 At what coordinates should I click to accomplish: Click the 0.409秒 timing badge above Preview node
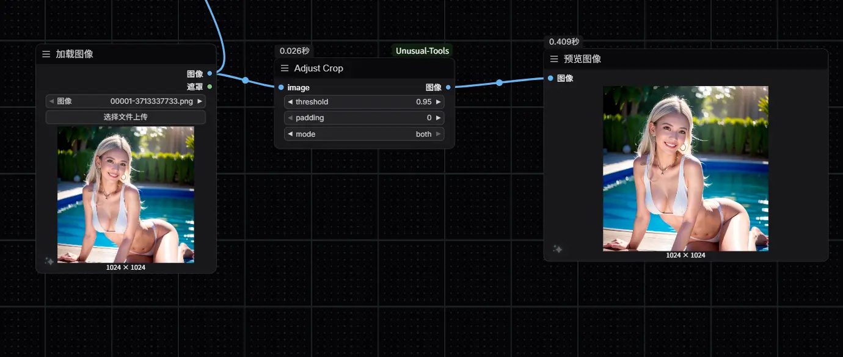pyautogui.click(x=563, y=41)
